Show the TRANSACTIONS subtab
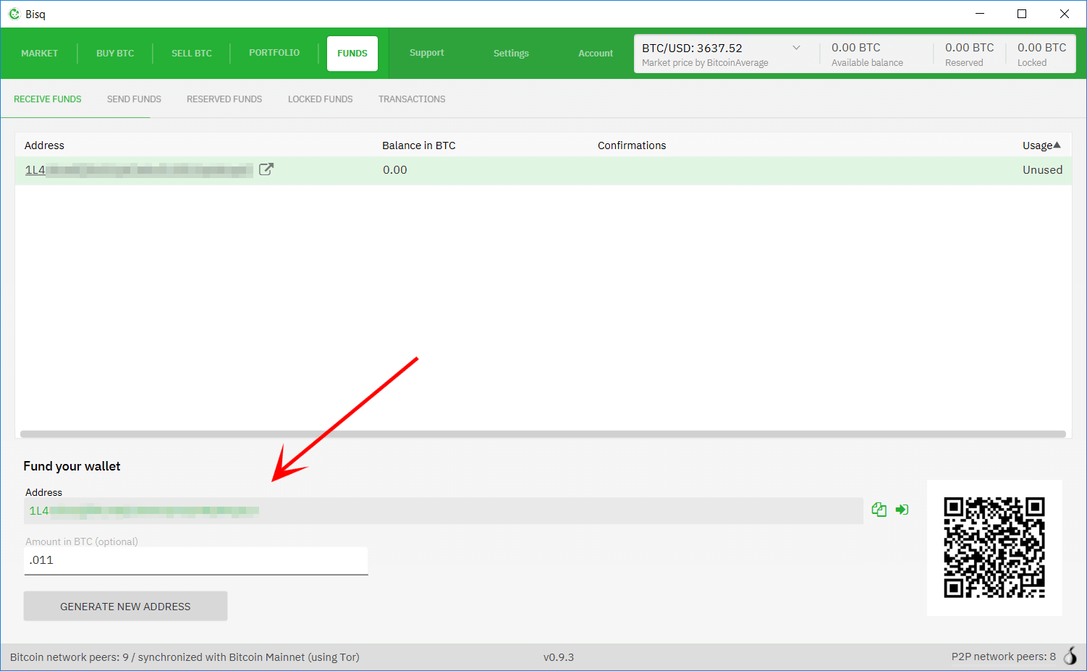1087x671 pixels. 412,99
